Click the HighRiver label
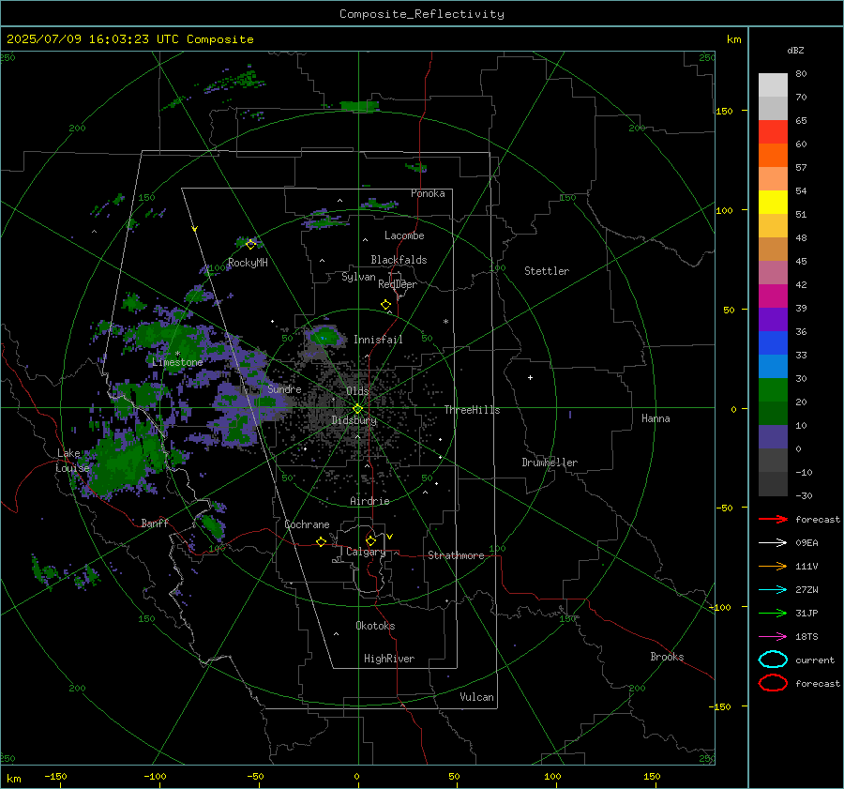 coord(389,659)
